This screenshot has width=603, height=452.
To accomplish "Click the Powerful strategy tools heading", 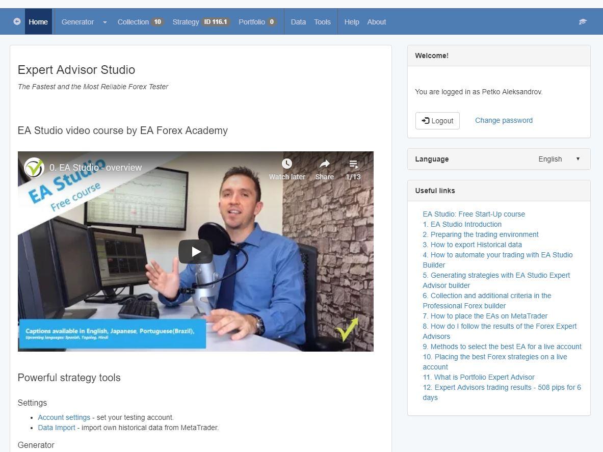I will (69, 378).
